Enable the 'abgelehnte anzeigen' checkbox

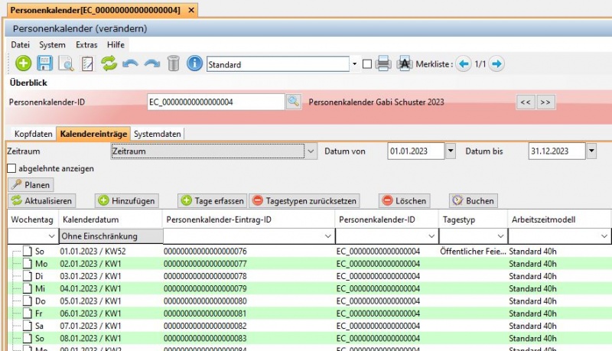coord(11,168)
